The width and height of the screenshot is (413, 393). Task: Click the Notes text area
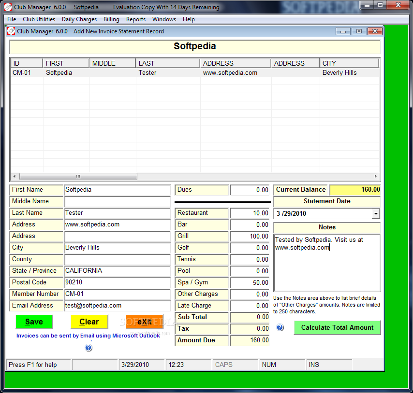pyautogui.click(x=327, y=263)
